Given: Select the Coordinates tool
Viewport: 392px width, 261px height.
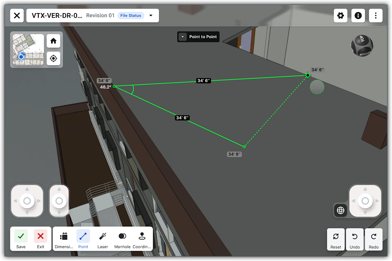Looking at the screenshot, I should click(142, 239).
